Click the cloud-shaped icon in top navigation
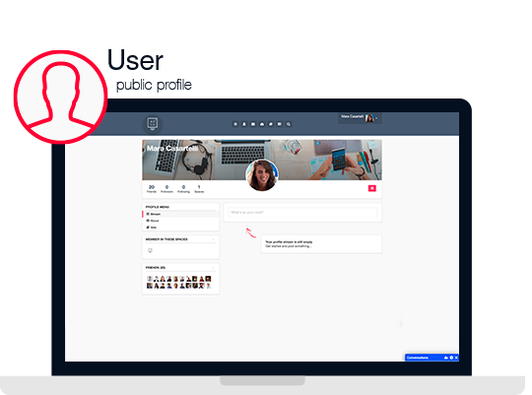This screenshot has width=532, height=395. (262, 124)
